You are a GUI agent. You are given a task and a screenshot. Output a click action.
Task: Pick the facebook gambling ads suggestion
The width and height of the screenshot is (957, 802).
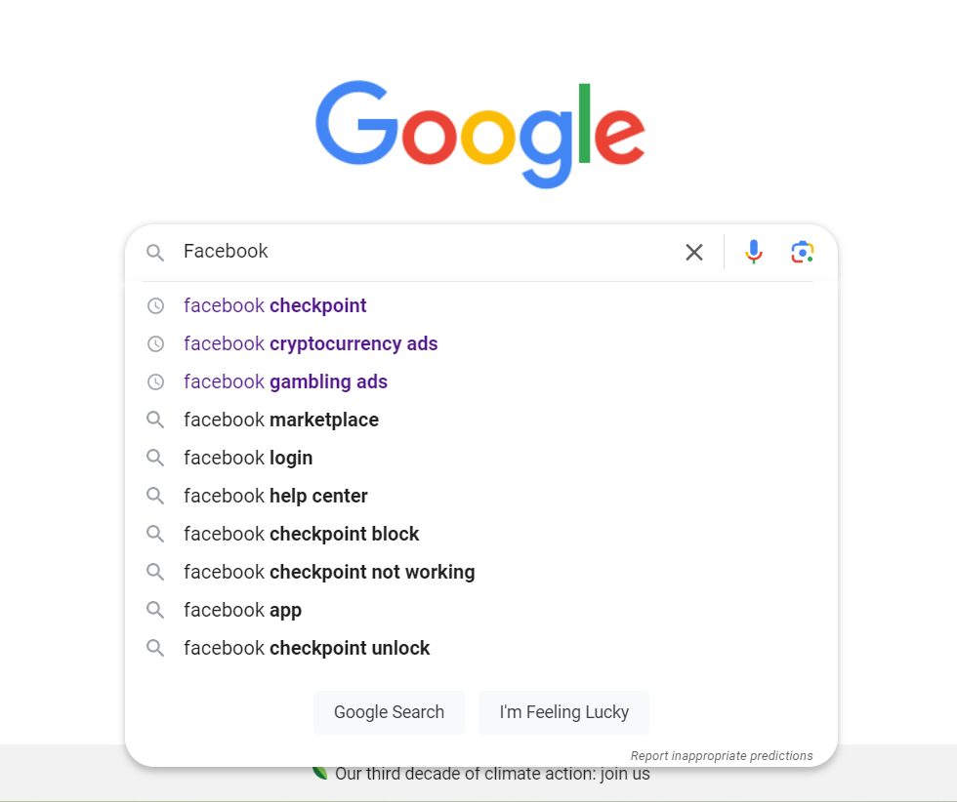[x=480, y=381]
